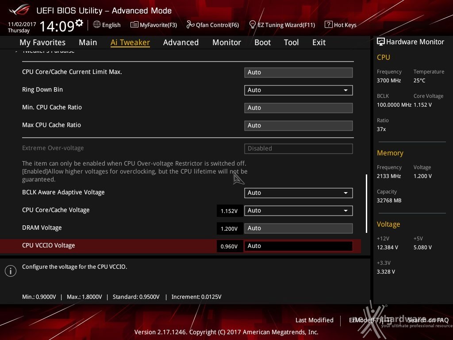Switch to the My Favorites tab
This screenshot has width=453, height=340.
[42, 42]
